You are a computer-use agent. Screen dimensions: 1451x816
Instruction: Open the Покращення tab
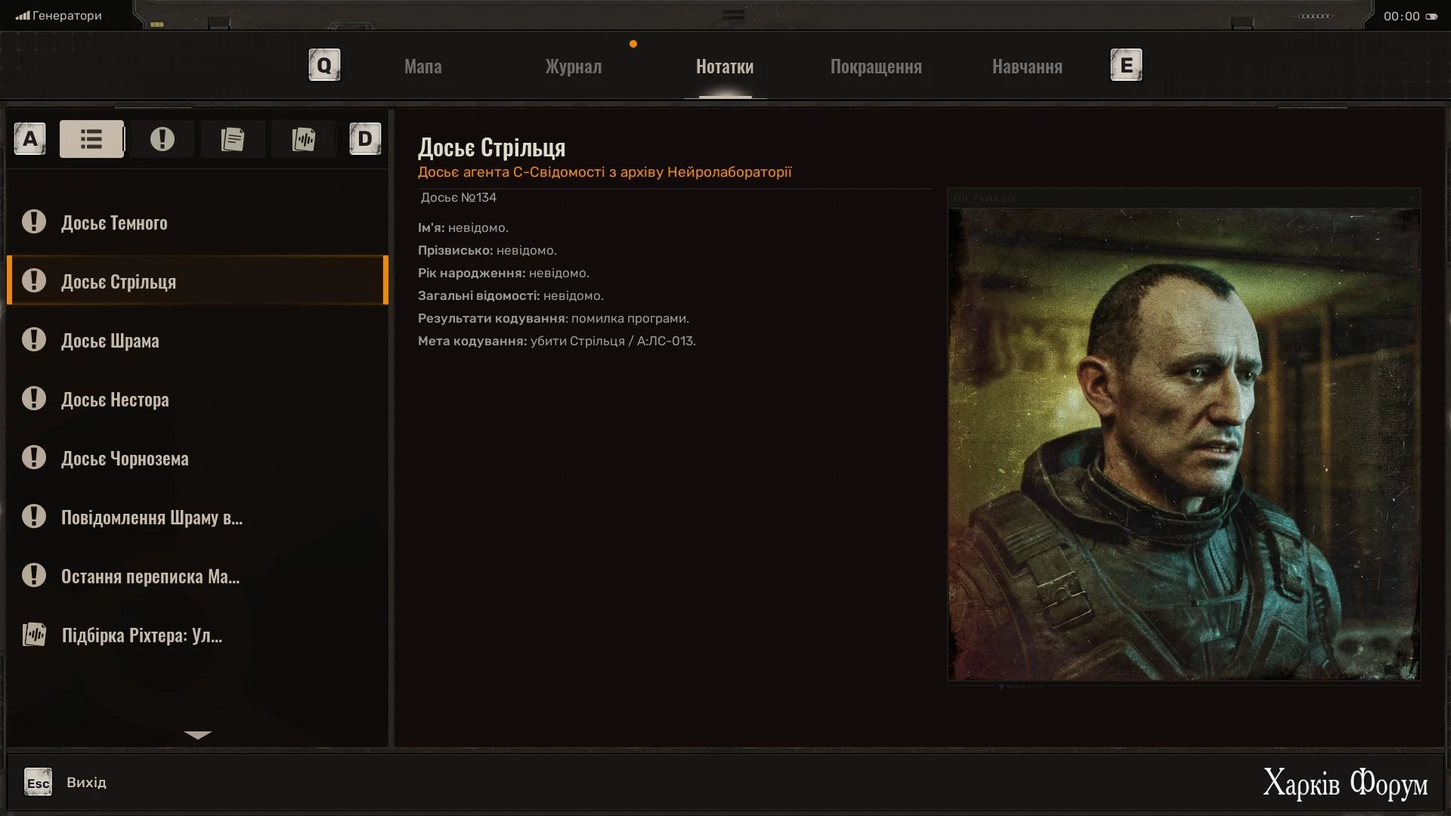pos(876,66)
